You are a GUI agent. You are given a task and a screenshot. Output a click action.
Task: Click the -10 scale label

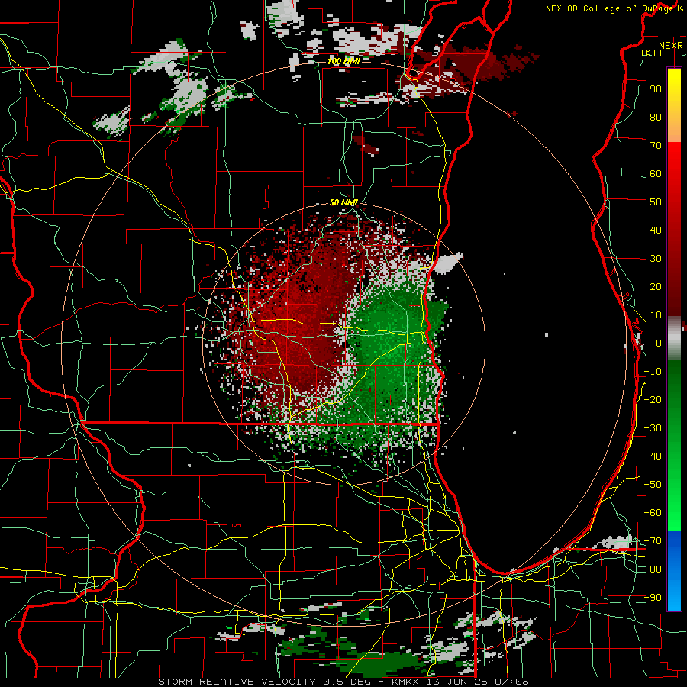coord(653,372)
